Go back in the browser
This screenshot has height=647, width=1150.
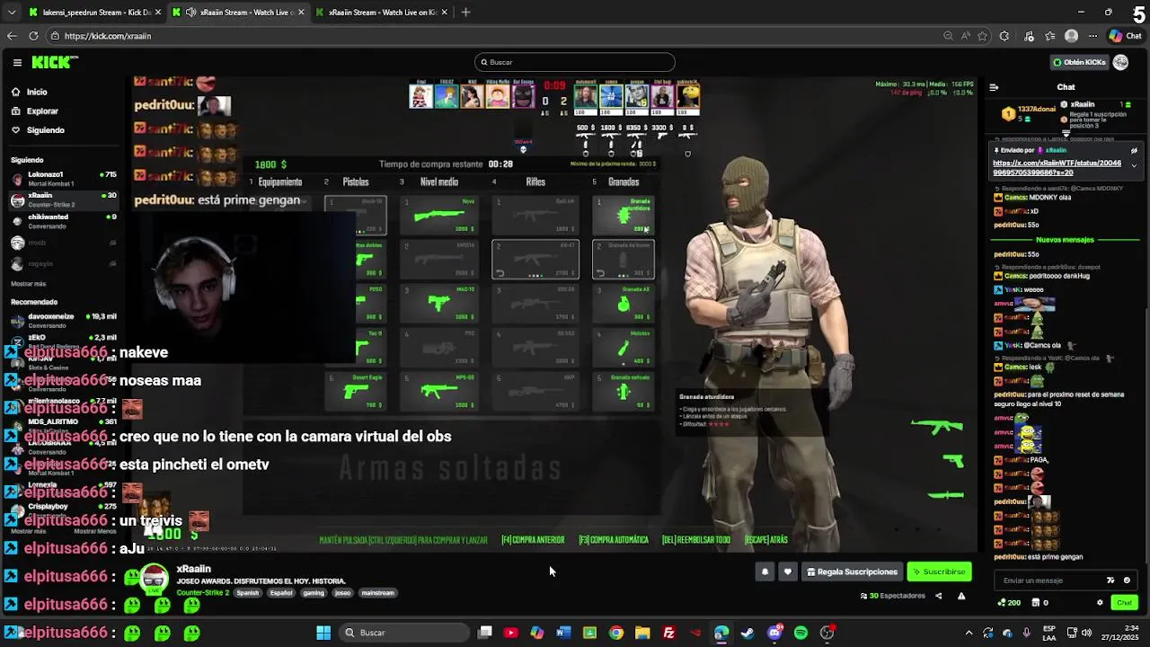click(12, 36)
